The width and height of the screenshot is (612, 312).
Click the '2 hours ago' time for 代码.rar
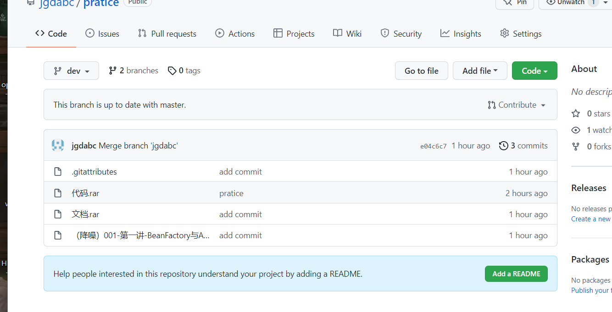point(527,193)
